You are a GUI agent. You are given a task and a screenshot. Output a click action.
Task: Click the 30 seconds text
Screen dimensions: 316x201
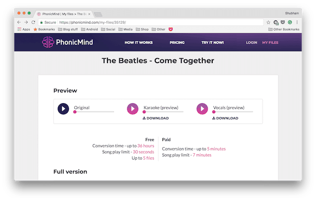pyautogui.click(x=144, y=152)
